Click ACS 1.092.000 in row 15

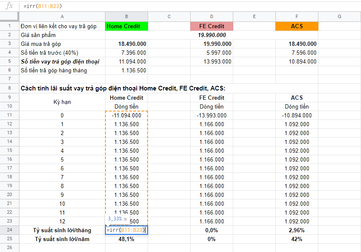tap(297, 151)
